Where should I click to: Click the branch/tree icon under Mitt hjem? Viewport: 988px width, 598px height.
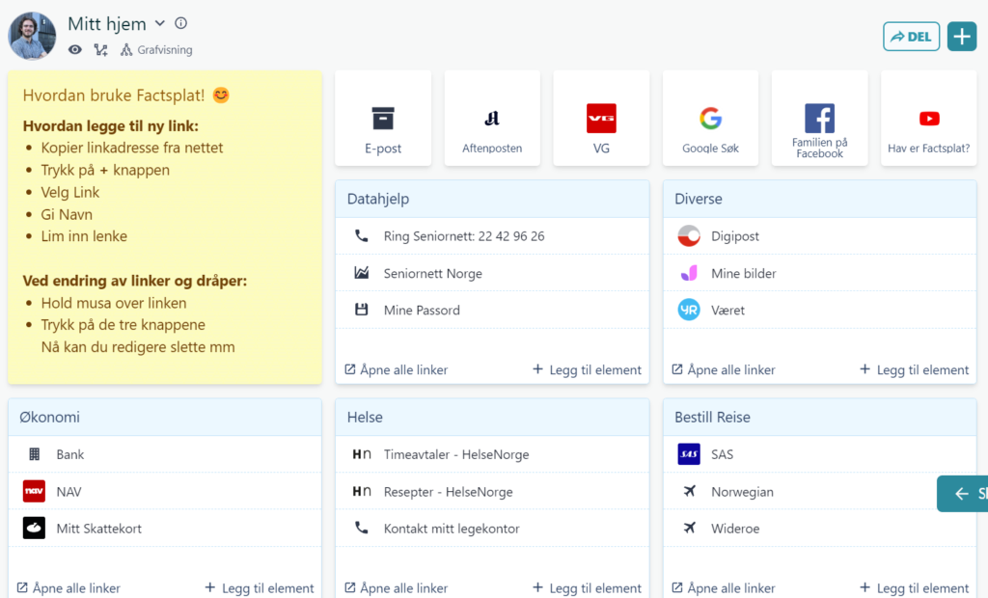(100, 50)
